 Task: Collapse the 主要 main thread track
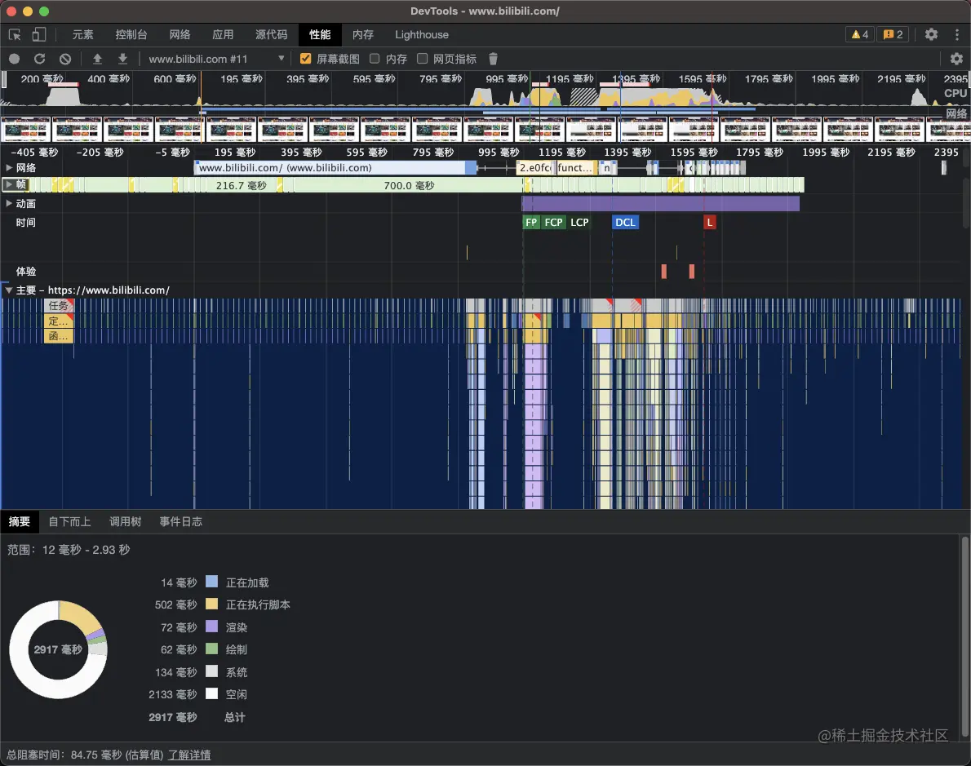pos(9,290)
